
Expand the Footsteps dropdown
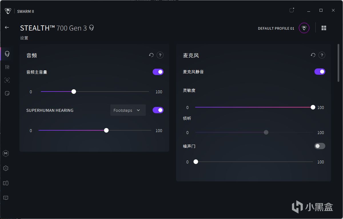(x=128, y=110)
